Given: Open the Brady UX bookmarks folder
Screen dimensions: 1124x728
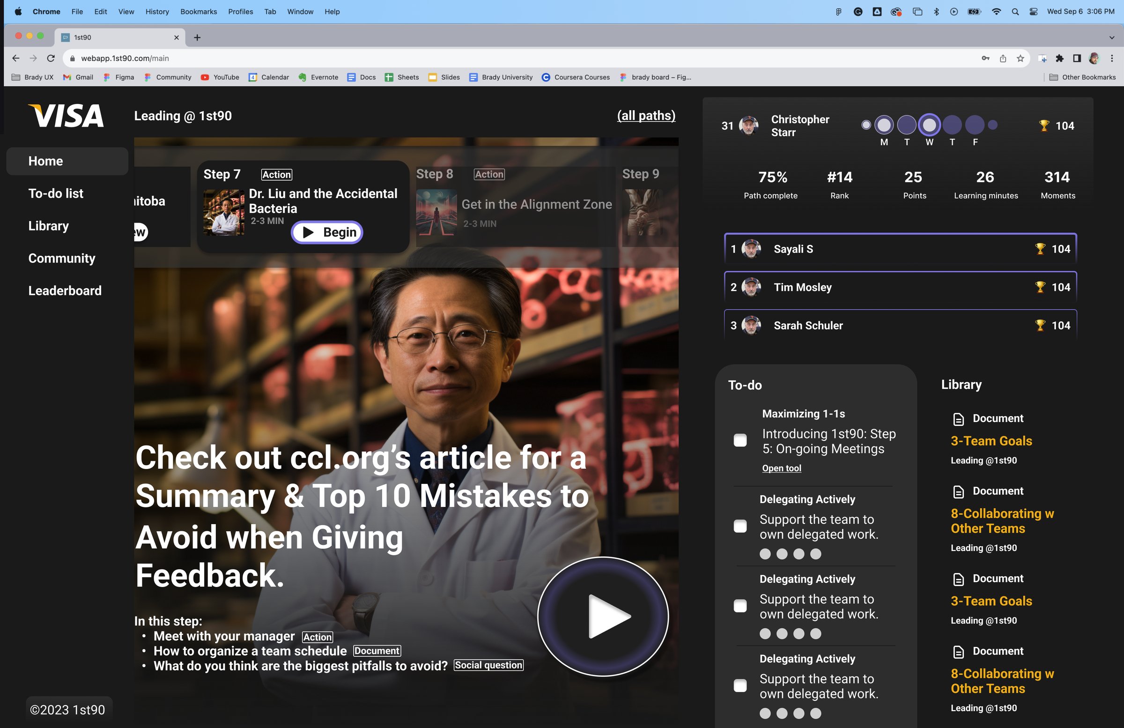Looking at the screenshot, I should (x=32, y=77).
